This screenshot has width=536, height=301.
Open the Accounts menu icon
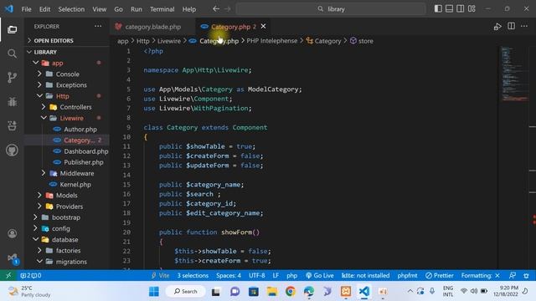(x=12, y=234)
